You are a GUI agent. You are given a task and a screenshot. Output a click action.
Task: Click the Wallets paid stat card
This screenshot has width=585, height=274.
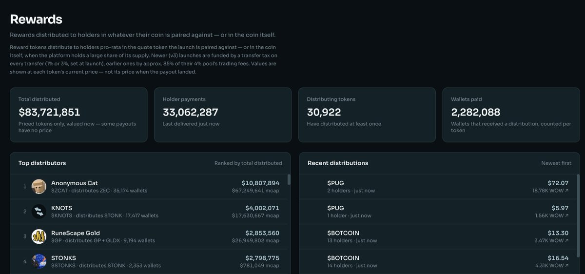511,115
